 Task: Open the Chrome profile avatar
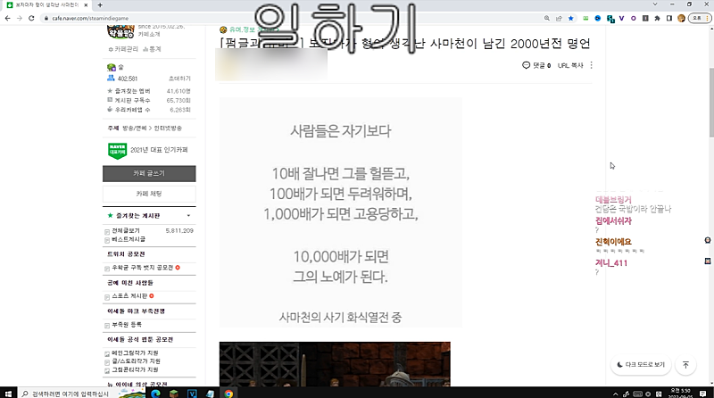(681, 18)
